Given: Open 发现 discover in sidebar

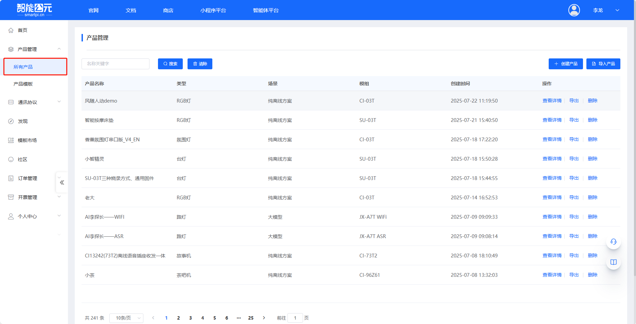Looking at the screenshot, I should point(22,121).
